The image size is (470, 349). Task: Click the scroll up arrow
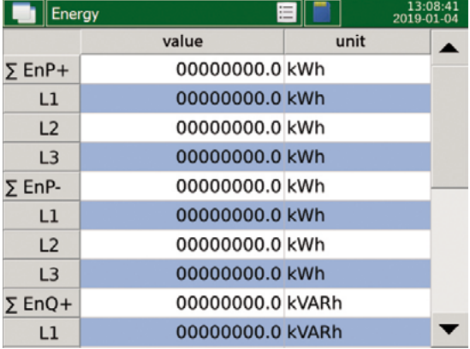(449, 49)
